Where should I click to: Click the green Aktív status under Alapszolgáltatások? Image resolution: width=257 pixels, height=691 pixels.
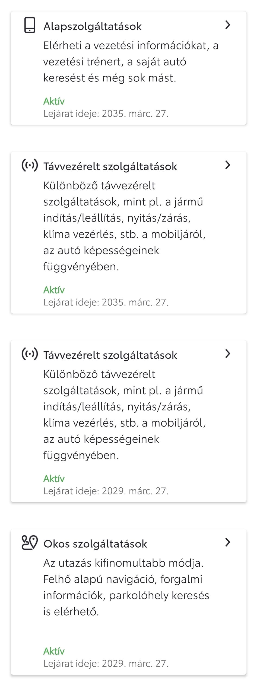click(54, 101)
